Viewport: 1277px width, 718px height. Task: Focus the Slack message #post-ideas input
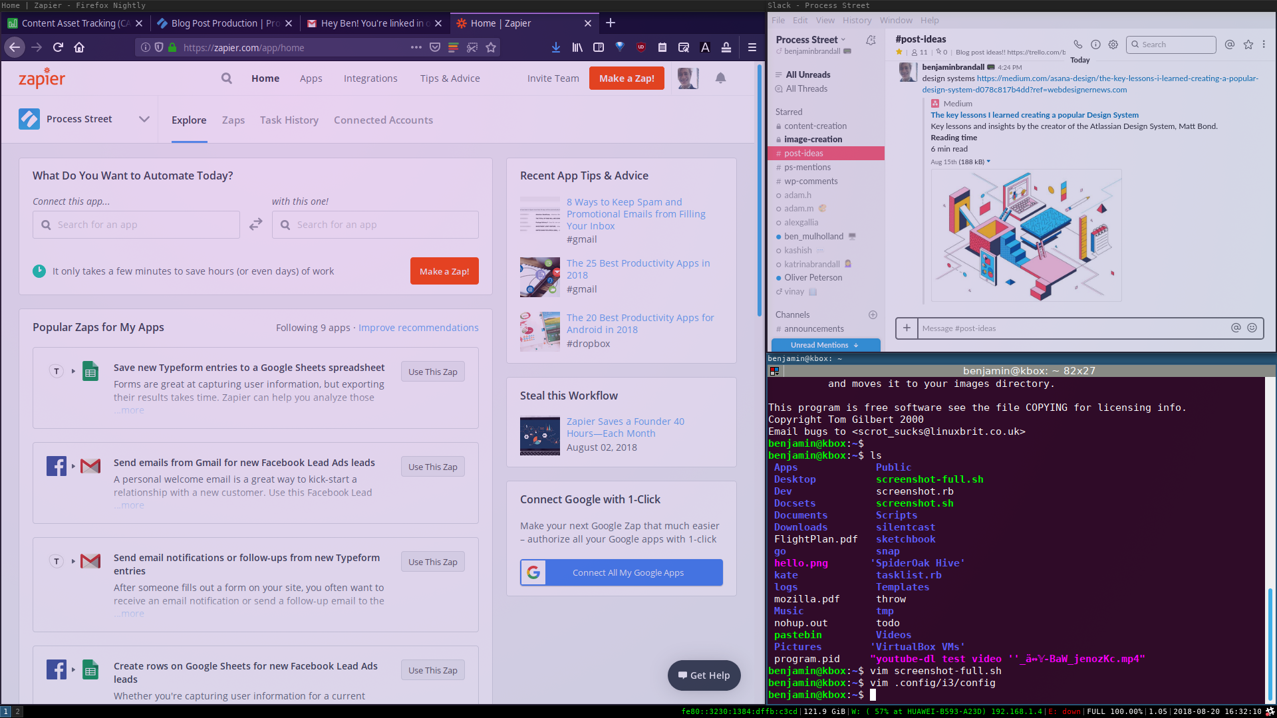coord(1072,328)
